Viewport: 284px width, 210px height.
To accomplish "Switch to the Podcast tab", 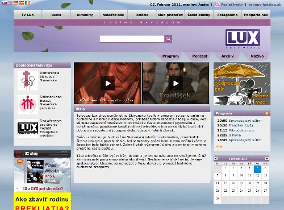I will (199, 56).
